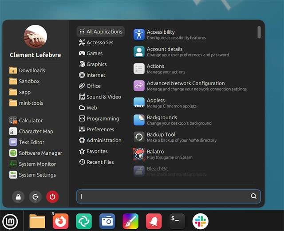Viewport: 284px width, 231px height.
Task: Click the log out button
Action: point(35,197)
